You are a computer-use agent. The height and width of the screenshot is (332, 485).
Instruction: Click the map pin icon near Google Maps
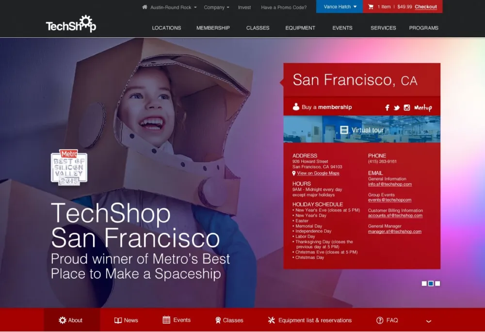[294, 174]
